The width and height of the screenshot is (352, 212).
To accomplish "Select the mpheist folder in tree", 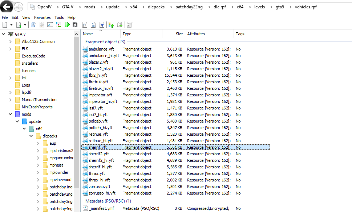I will coord(56,165).
